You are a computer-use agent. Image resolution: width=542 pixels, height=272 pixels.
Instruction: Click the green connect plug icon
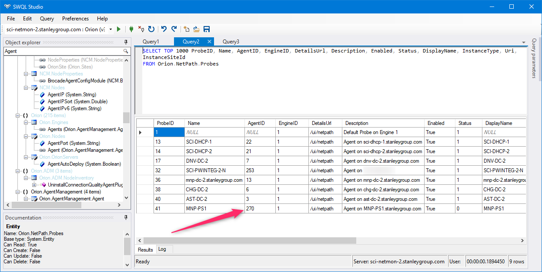[x=131, y=29]
